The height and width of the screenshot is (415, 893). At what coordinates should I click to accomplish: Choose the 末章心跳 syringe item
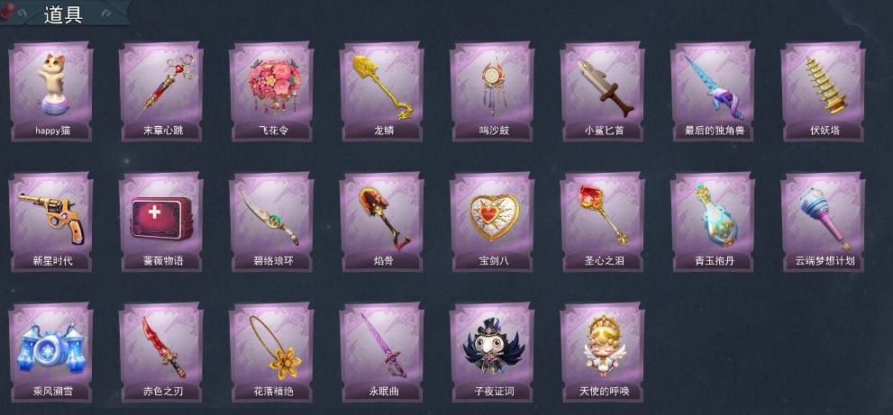161,91
